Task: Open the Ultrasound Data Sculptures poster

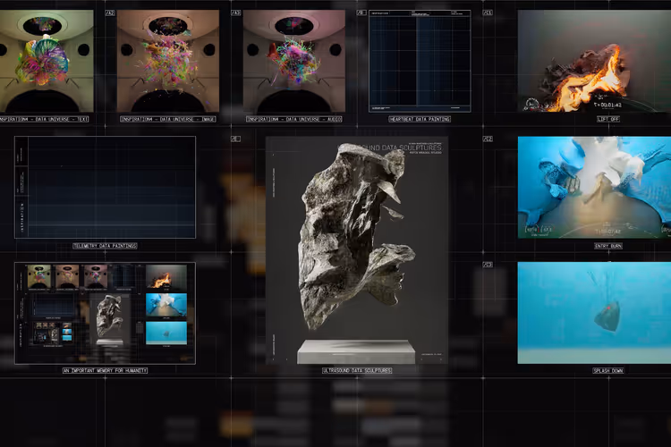Action: click(x=356, y=249)
